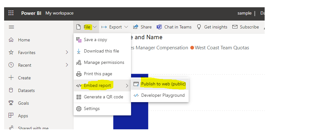This screenshot has height=135, width=315.
Task: Click the Export label
Action: [x=115, y=27]
